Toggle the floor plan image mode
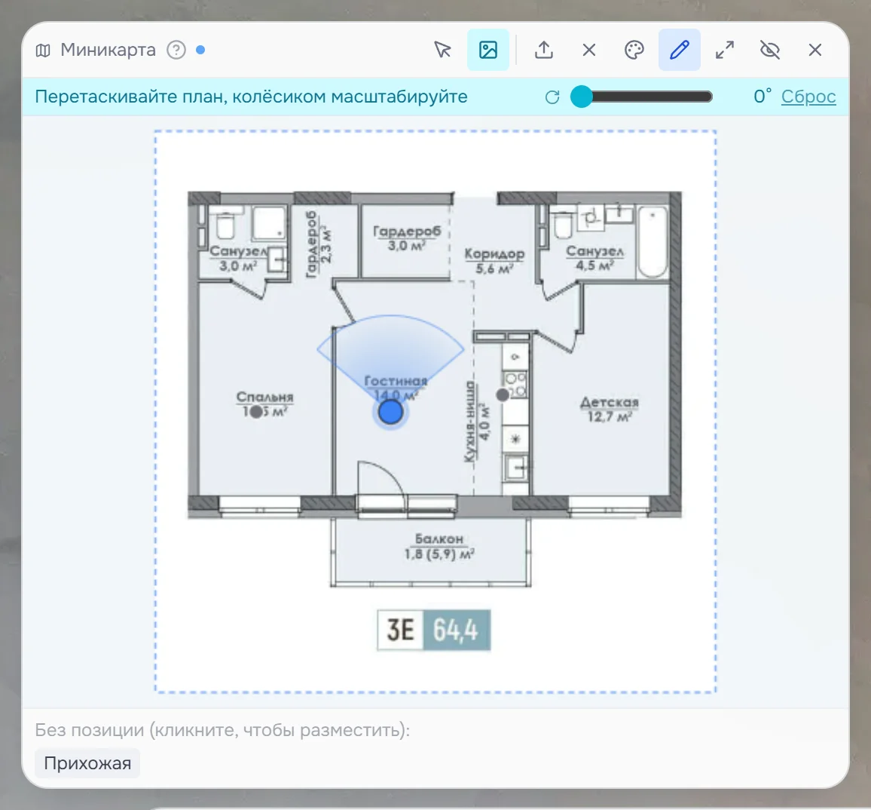Viewport: 871px width, 810px height. click(x=487, y=50)
